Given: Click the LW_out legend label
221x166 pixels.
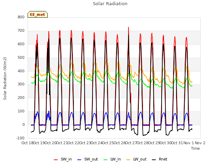Looking at the screenshot, I should point(140,159).
